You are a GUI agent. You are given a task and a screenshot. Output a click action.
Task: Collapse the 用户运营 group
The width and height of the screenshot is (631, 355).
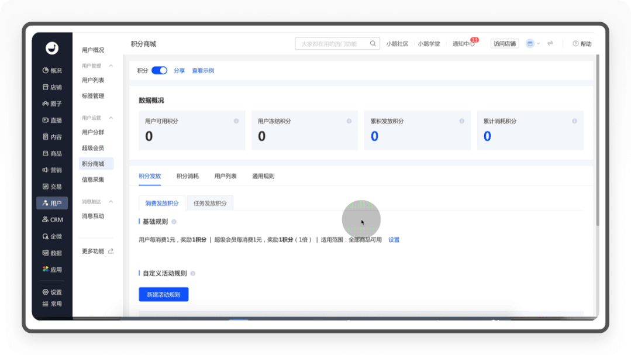(x=111, y=118)
